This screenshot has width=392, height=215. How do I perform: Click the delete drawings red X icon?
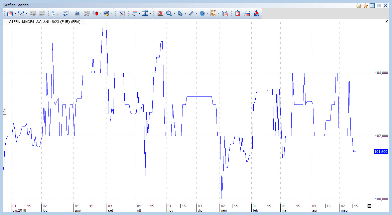(x=160, y=14)
